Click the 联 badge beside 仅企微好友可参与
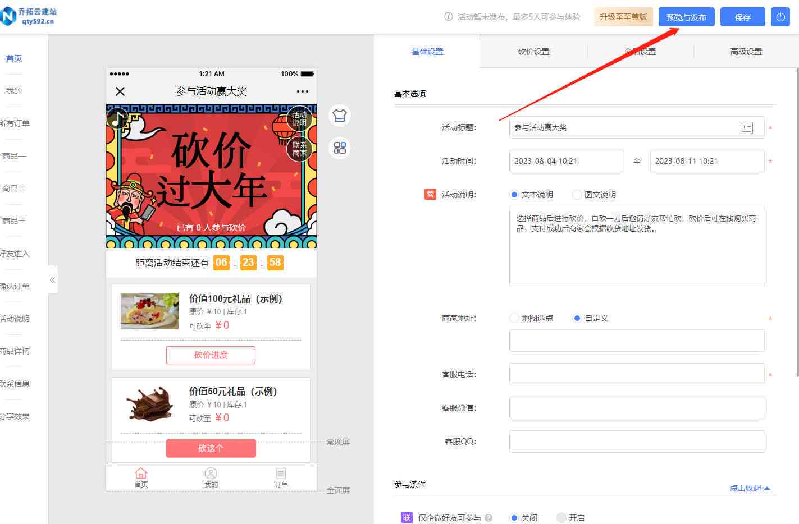The width and height of the screenshot is (799, 524). click(x=407, y=517)
